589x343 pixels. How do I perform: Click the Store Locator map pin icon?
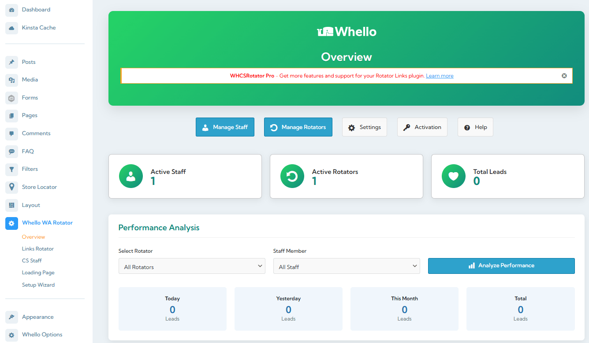12,187
